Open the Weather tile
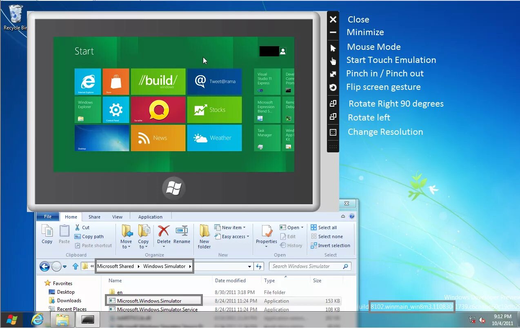Viewport: 520px width, 328px height. click(x=214, y=138)
